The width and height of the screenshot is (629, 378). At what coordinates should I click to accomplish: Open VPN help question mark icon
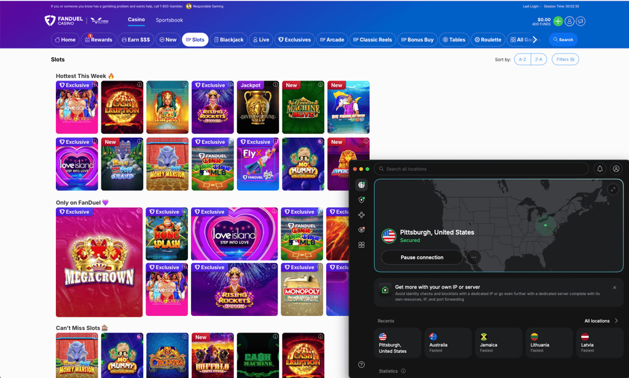pos(361,364)
